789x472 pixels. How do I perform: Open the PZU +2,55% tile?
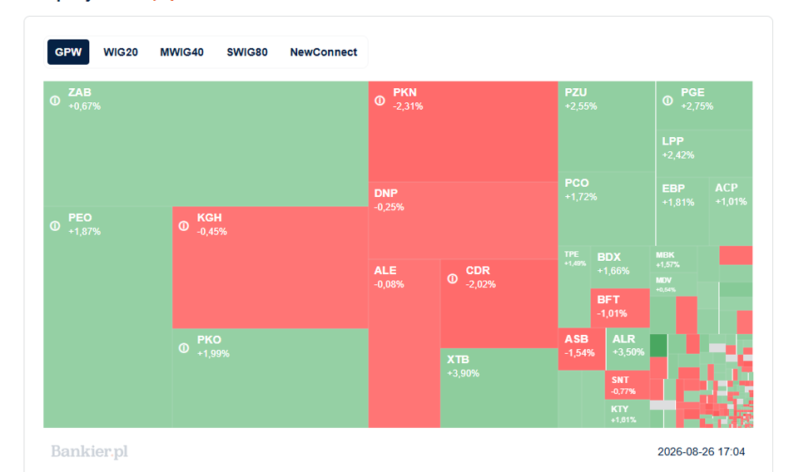pyautogui.click(x=607, y=126)
